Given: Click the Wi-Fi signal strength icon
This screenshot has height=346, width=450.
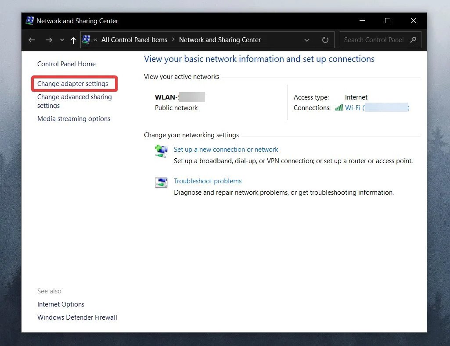Looking at the screenshot, I should tap(339, 108).
